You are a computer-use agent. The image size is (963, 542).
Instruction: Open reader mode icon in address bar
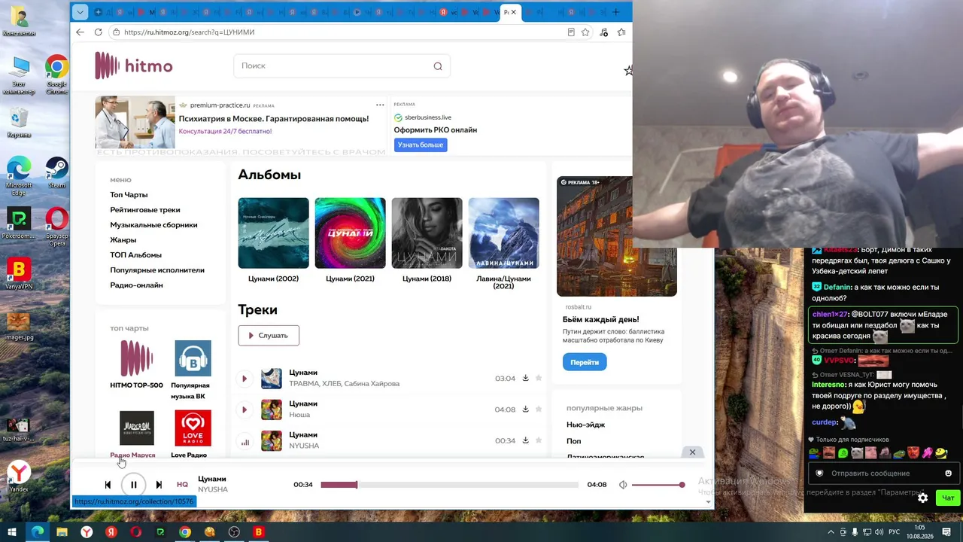tap(572, 32)
